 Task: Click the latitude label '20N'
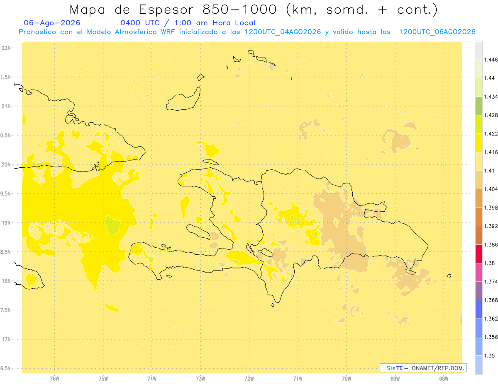tap(6, 164)
